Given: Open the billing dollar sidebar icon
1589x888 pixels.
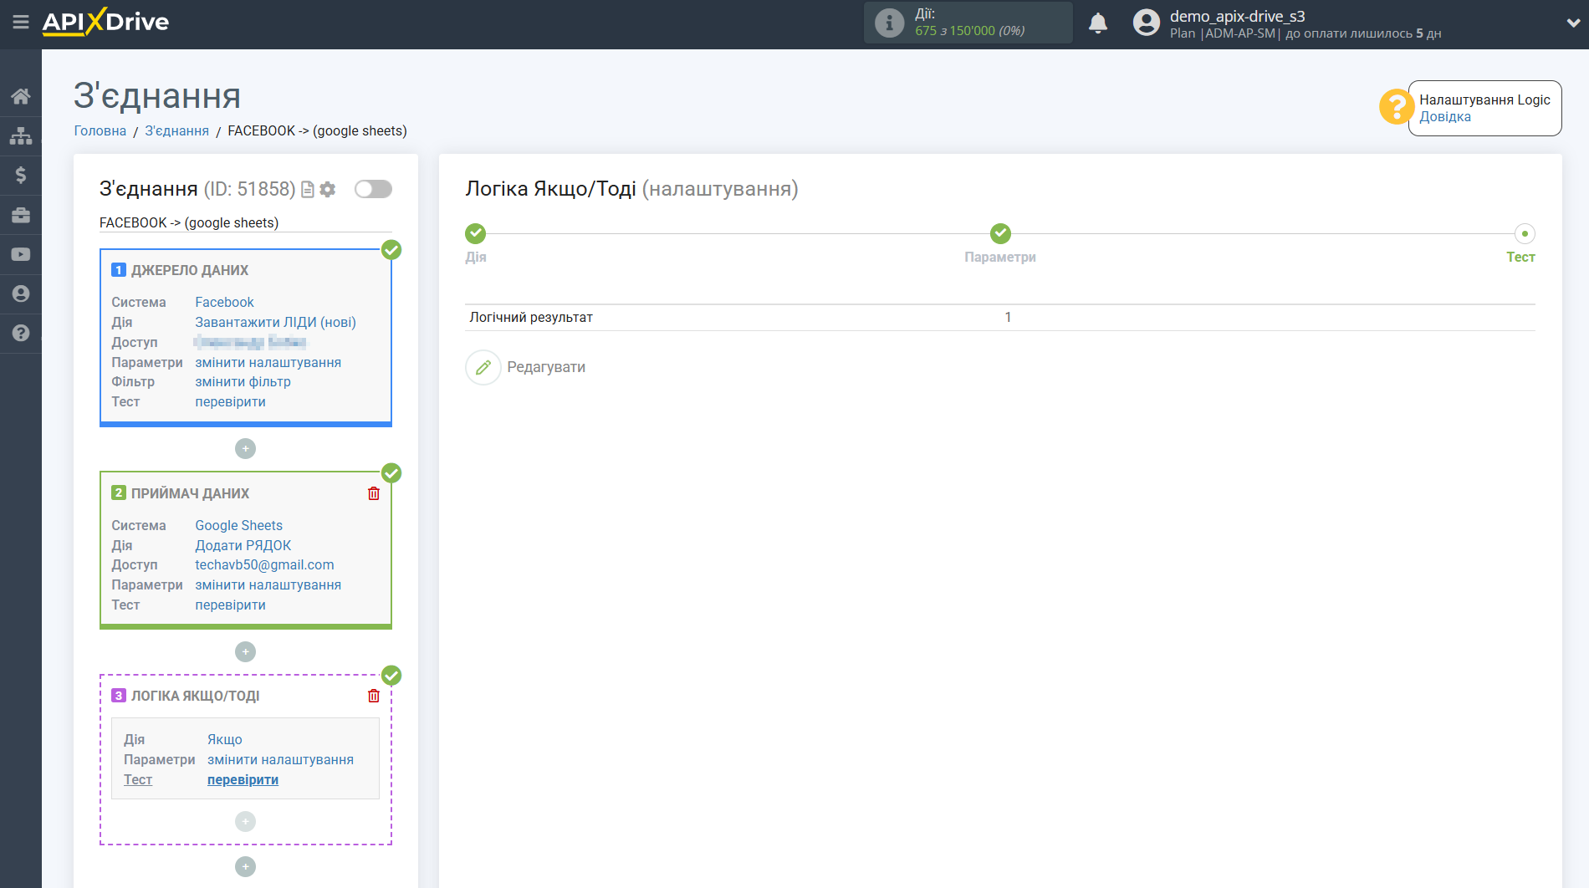Looking at the screenshot, I should point(21,175).
